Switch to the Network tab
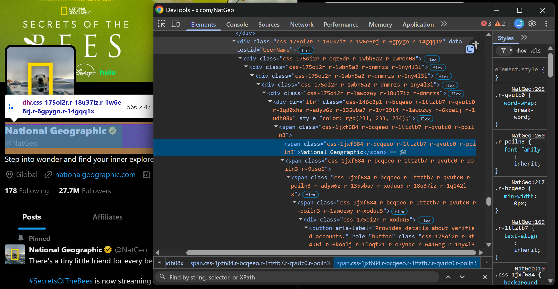 point(302,24)
